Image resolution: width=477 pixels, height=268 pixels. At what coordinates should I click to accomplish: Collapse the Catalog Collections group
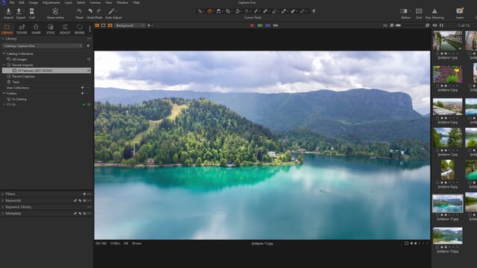click(4, 54)
